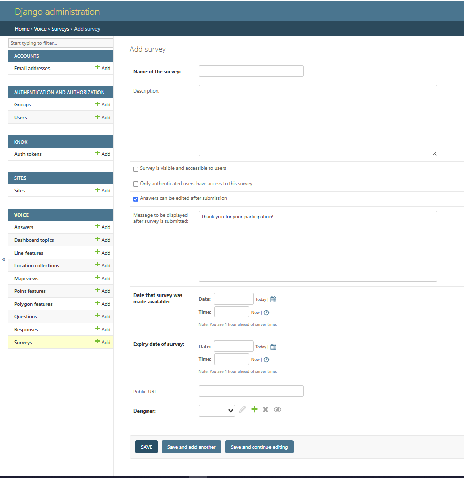Add a new Users entry from the sidebar
Image resolution: width=464 pixels, height=478 pixels.
106,117
